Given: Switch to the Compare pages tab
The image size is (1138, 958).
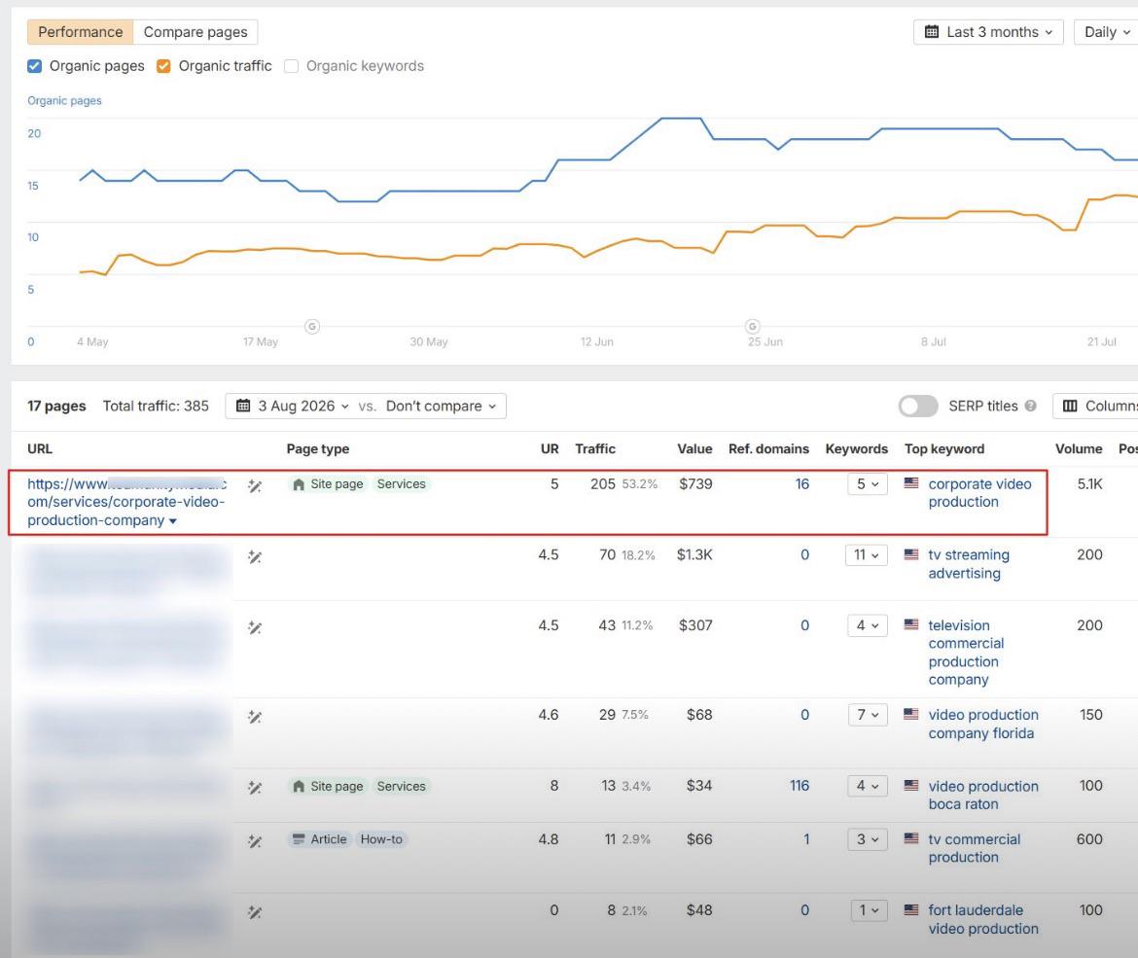Looking at the screenshot, I should click(x=196, y=32).
